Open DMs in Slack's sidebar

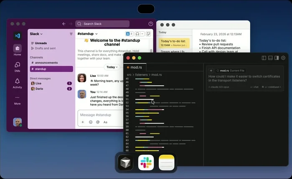tap(17, 67)
